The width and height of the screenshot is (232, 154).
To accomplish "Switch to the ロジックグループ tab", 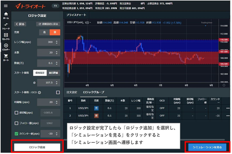I will click(x=93, y=92).
